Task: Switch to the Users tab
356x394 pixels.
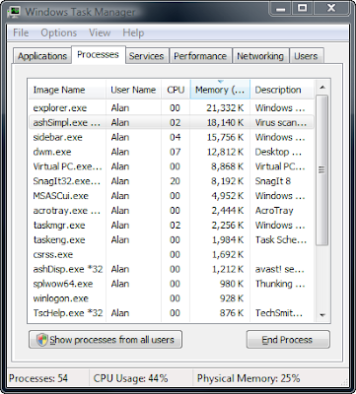Action: pos(306,56)
